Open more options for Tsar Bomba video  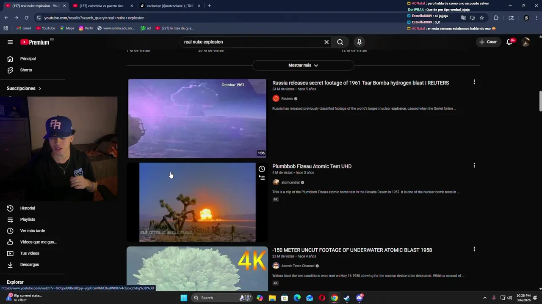point(474,82)
